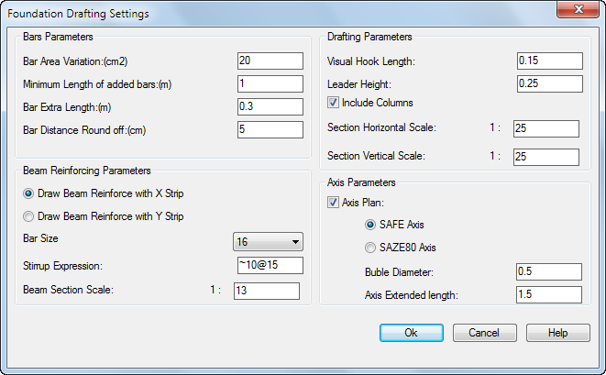Click the Section Horizontal Scale input
This screenshot has height=375, width=606.
(546, 128)
